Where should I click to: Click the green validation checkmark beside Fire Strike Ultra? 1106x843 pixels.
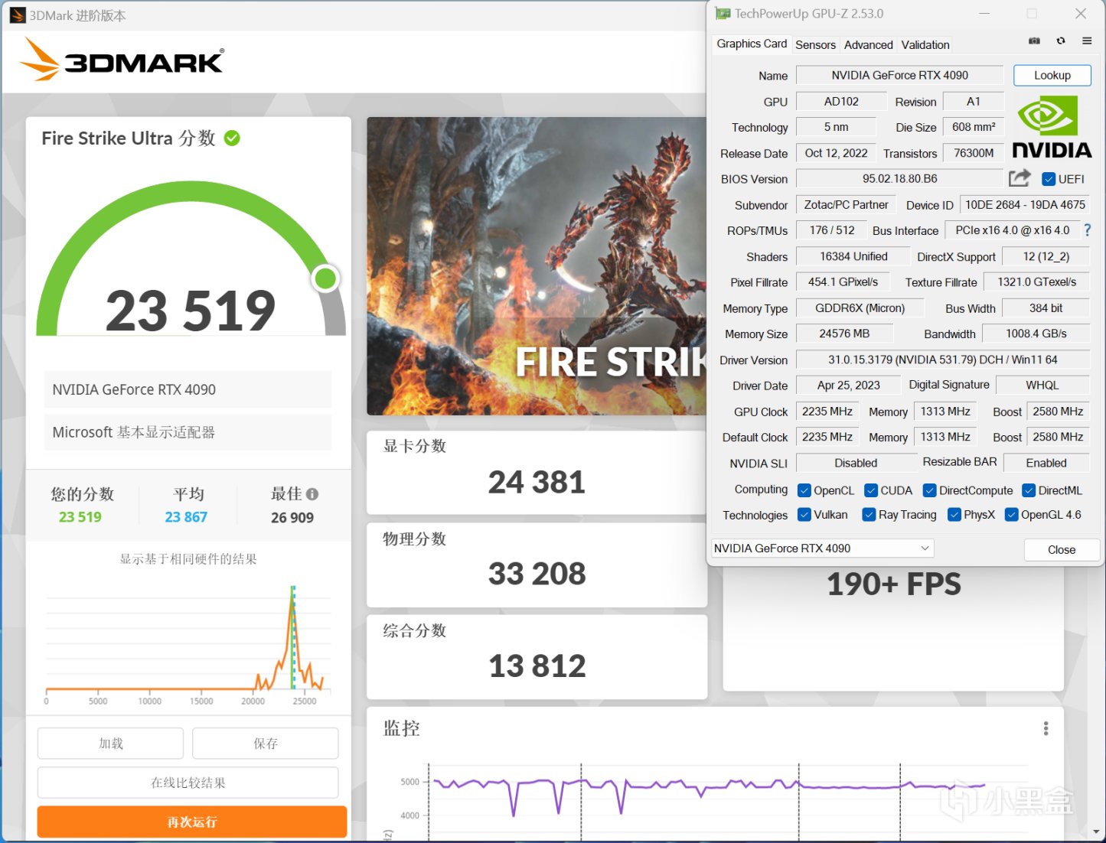[232, 138]
